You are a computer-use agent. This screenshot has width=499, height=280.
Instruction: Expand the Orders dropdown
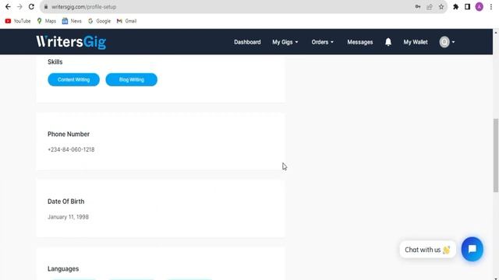pyautogui.click(x=322, y=42)
